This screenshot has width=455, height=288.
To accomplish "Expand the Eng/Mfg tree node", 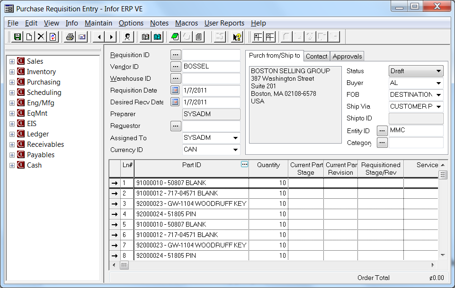I will coord(12,103).
